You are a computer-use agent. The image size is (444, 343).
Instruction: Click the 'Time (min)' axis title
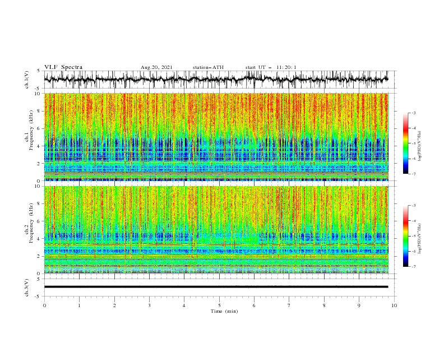[224, 311]
